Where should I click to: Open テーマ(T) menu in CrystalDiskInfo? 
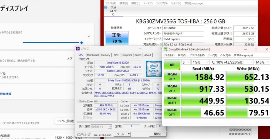click(148, 3)
